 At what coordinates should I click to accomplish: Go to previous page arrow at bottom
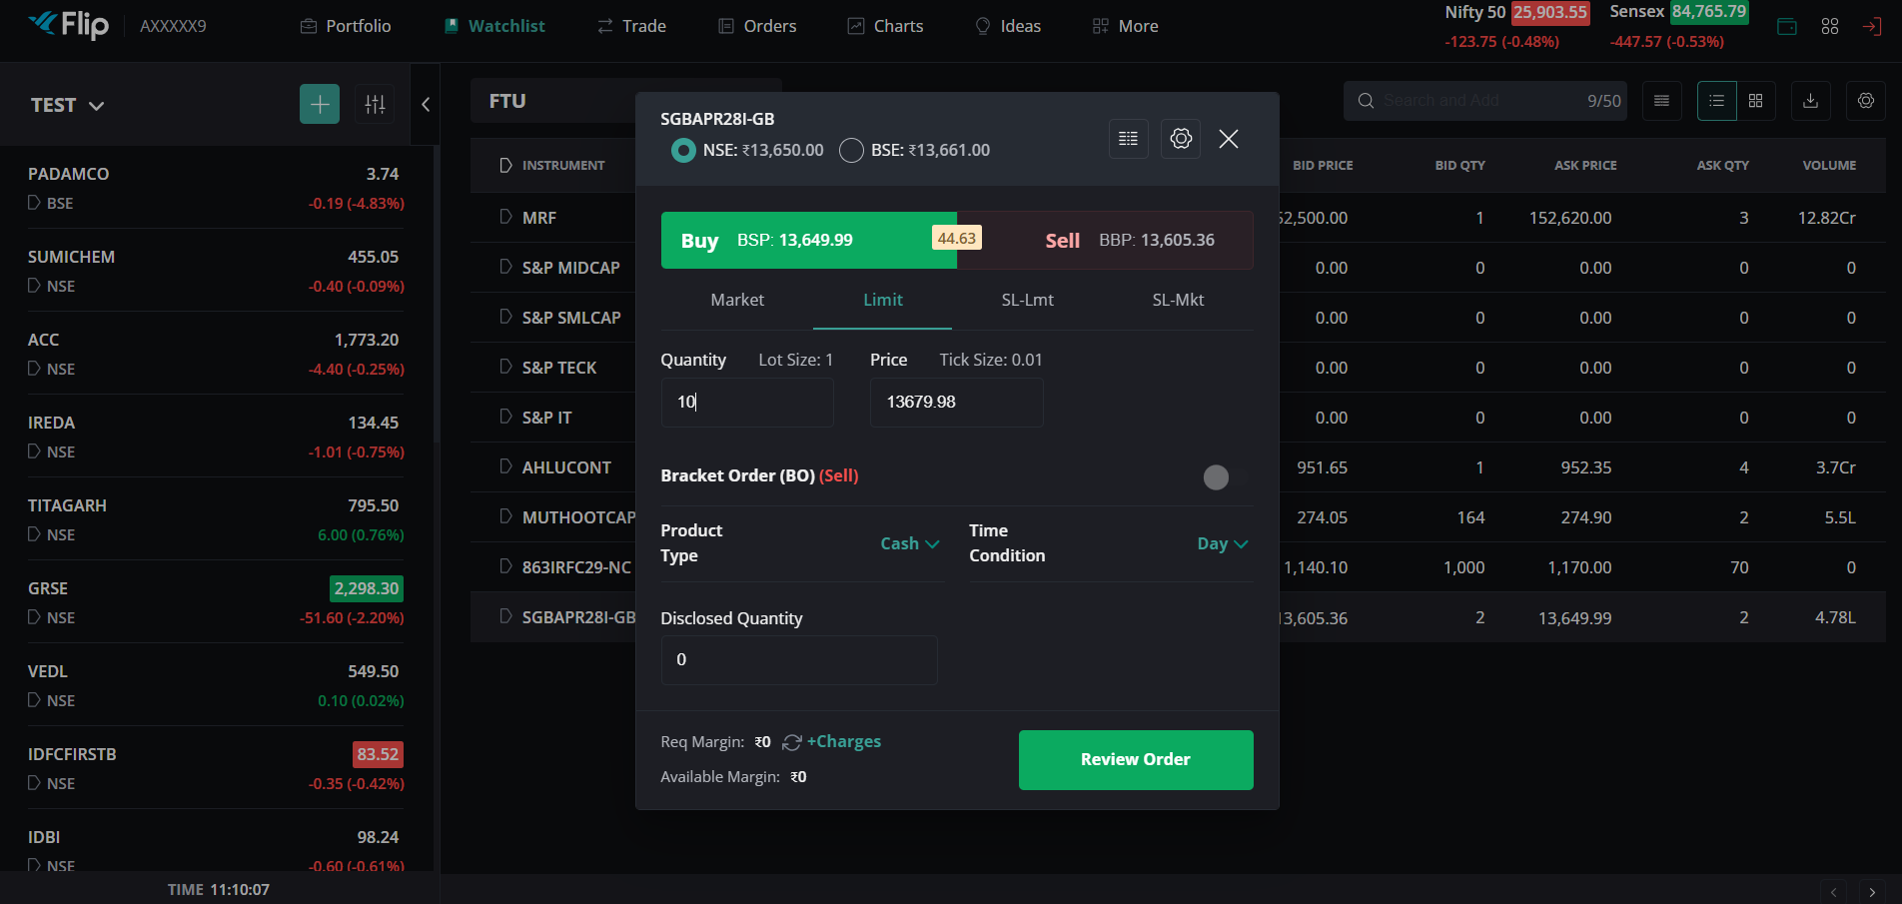pos(1833,892)
